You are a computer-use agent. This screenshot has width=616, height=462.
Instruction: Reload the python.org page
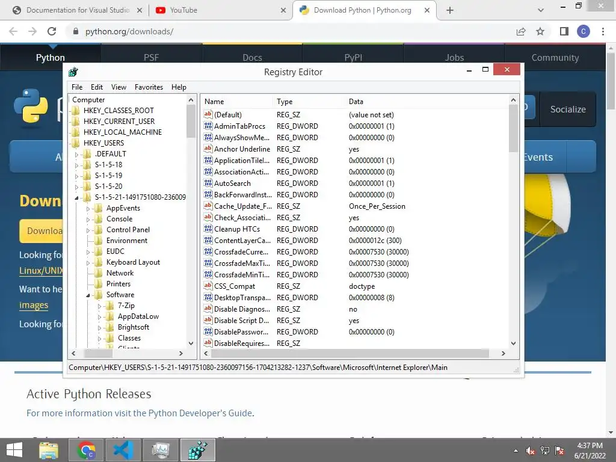point(52,31)
